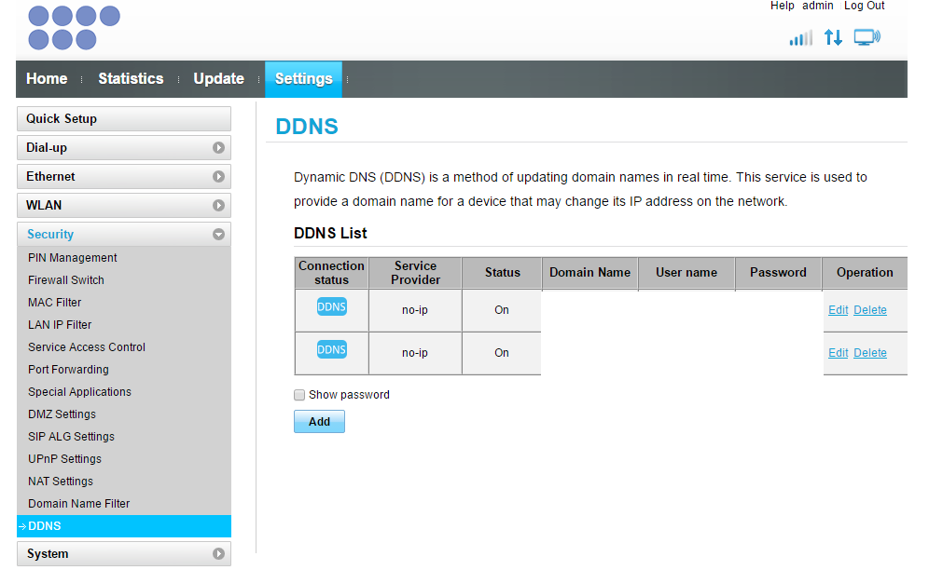Click the connected device monitor icon

867,36
